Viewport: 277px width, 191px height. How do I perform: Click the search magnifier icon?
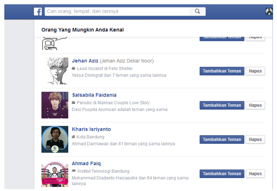[197, 12]
